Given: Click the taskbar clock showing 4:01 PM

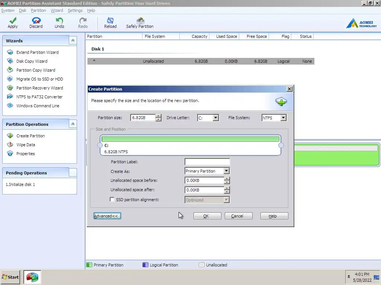Looking at the screenshot, I should click(x=362, y=274).
